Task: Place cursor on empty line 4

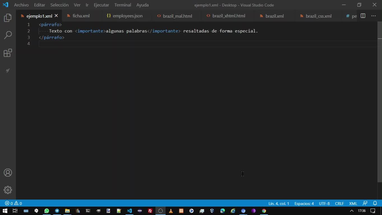Action: tap(208, 44)
